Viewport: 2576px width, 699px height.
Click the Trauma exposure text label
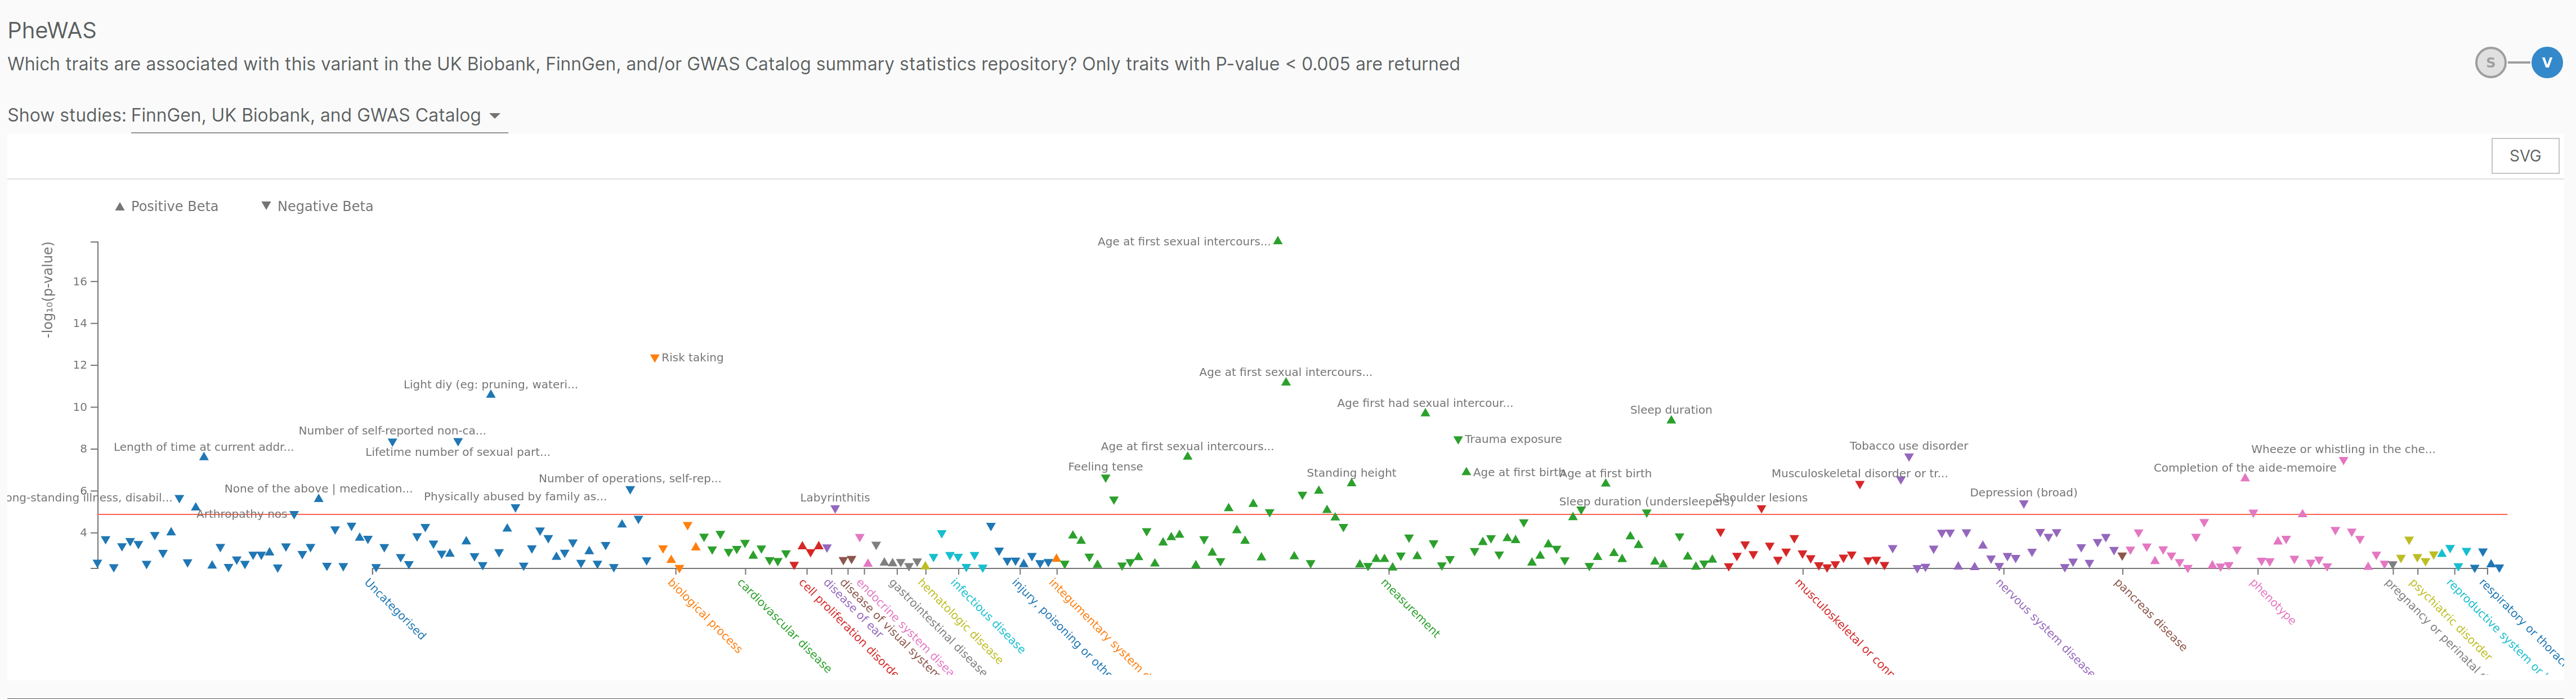click(x=1513, y=440)
